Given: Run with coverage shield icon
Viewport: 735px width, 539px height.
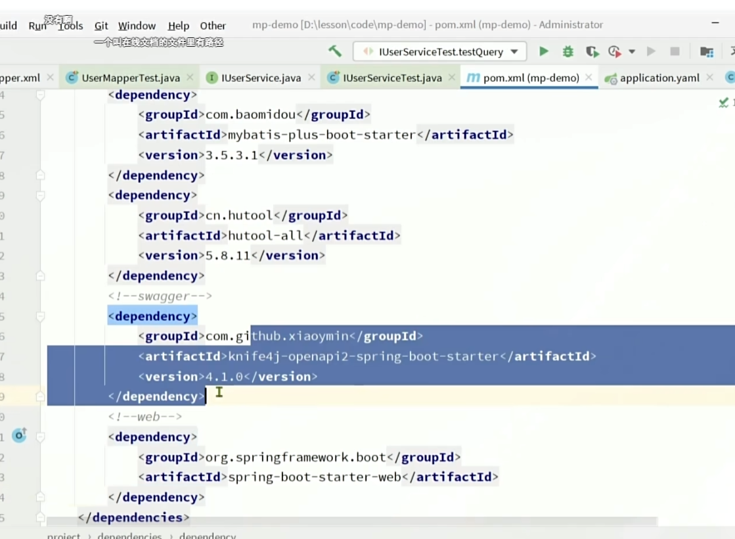Looking at the screenshot, I should pyautogui.click(x=592, y=52).
